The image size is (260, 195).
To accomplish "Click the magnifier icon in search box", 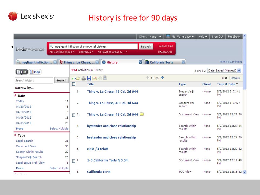I will (x=51, y=46).
